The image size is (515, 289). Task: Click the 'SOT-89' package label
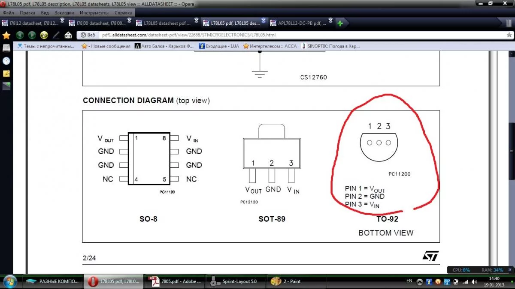click(272, 219)
